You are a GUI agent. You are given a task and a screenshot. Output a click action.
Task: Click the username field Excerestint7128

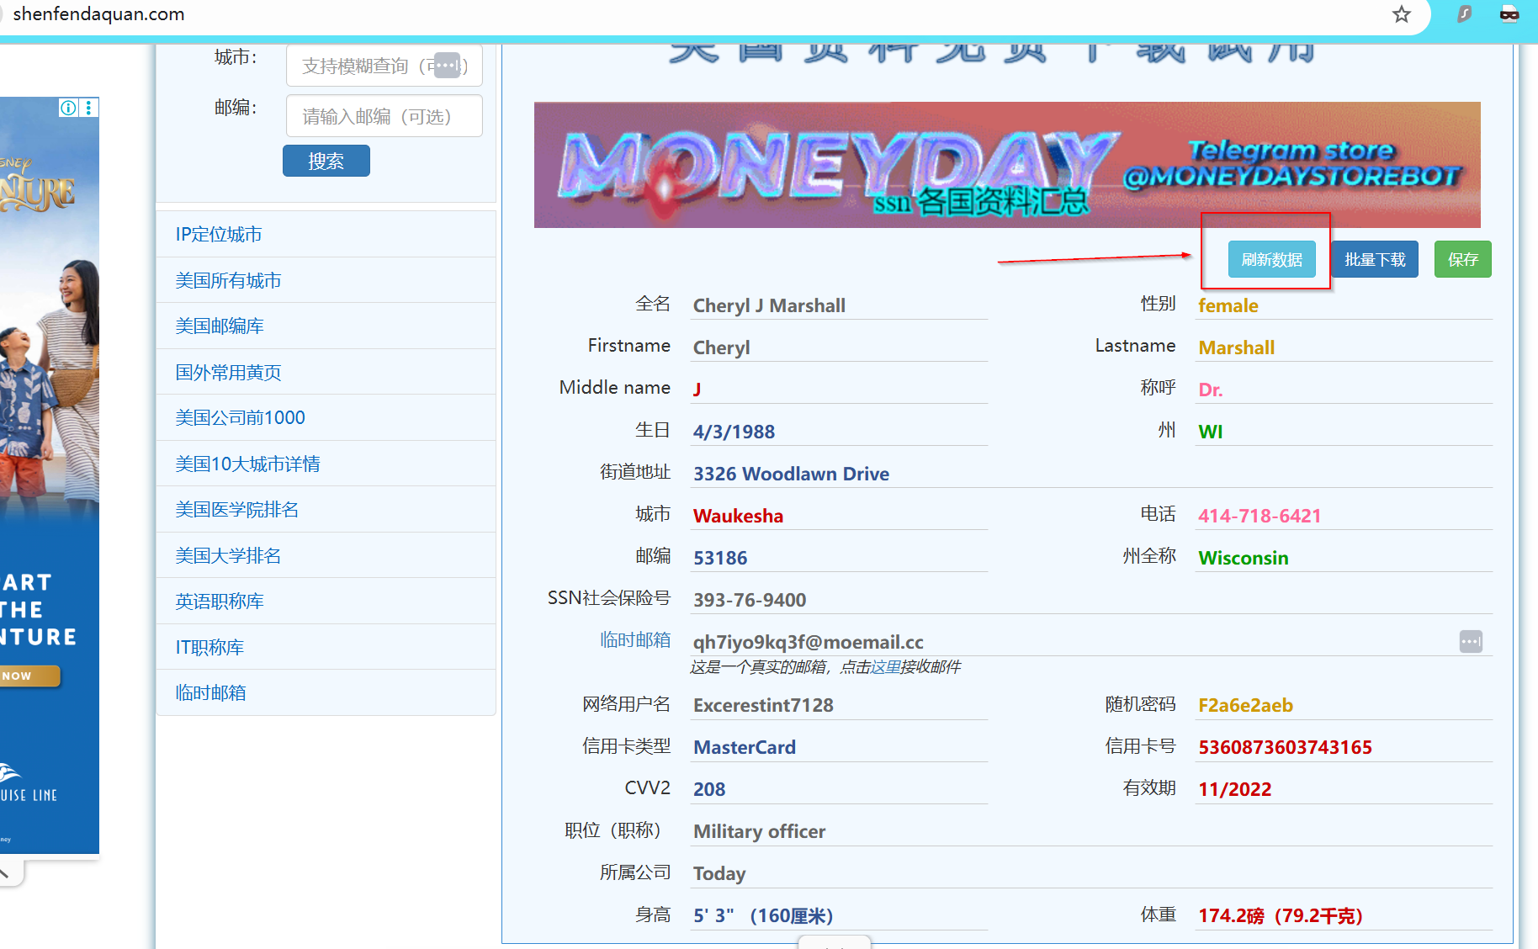[x=839, y=705]
